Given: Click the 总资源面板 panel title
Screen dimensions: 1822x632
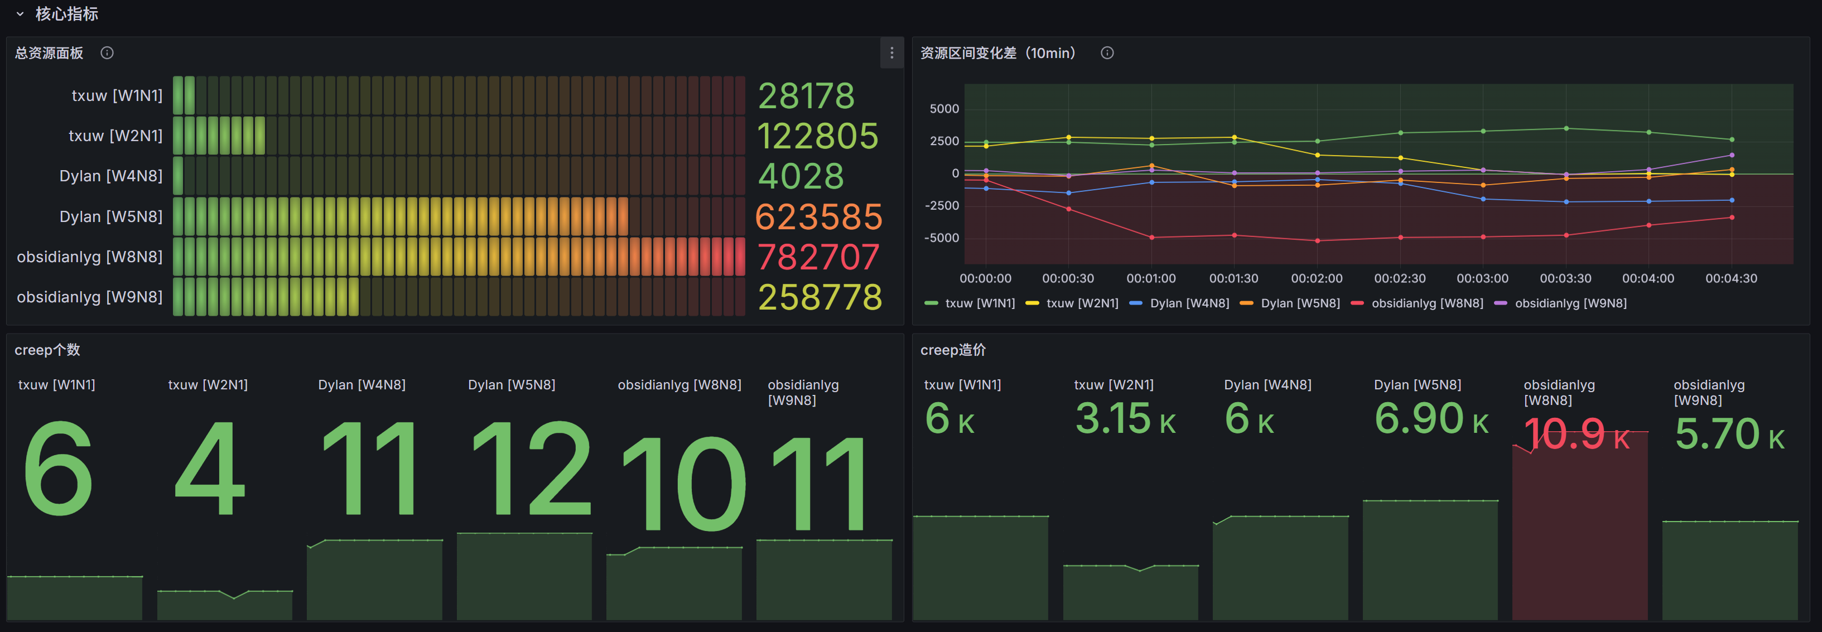Looking at the screenshot, I should (49, 53).
